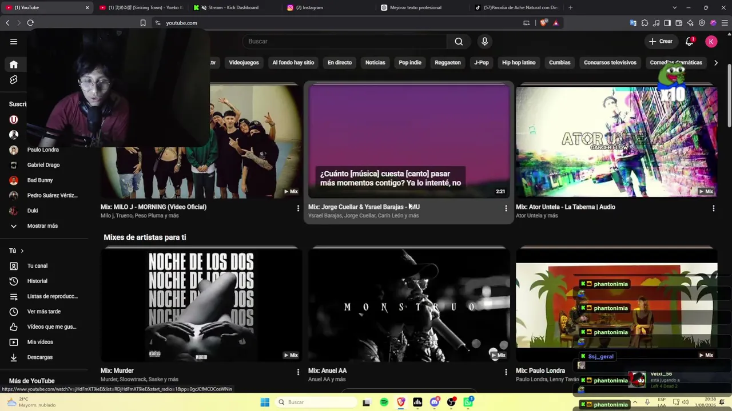The height and width of the screenshot is (411, 732).
Task: Open the Shorts sidebar icon
Action: tap(14, 80)
